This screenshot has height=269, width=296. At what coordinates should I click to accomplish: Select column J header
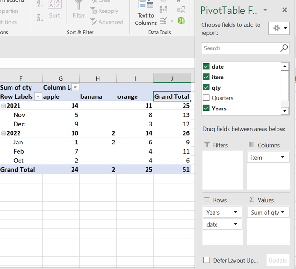[x=172, y=78]
